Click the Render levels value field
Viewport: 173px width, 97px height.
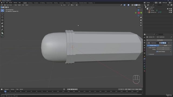tap(163, 49)
